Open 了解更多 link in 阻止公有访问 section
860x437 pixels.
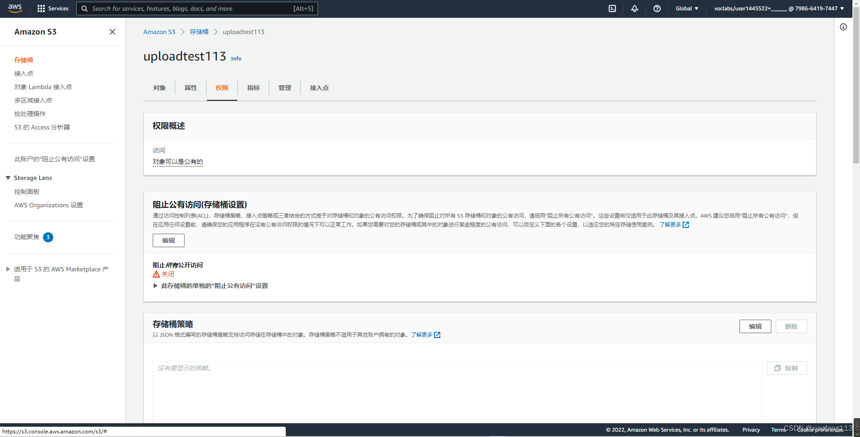674,225
